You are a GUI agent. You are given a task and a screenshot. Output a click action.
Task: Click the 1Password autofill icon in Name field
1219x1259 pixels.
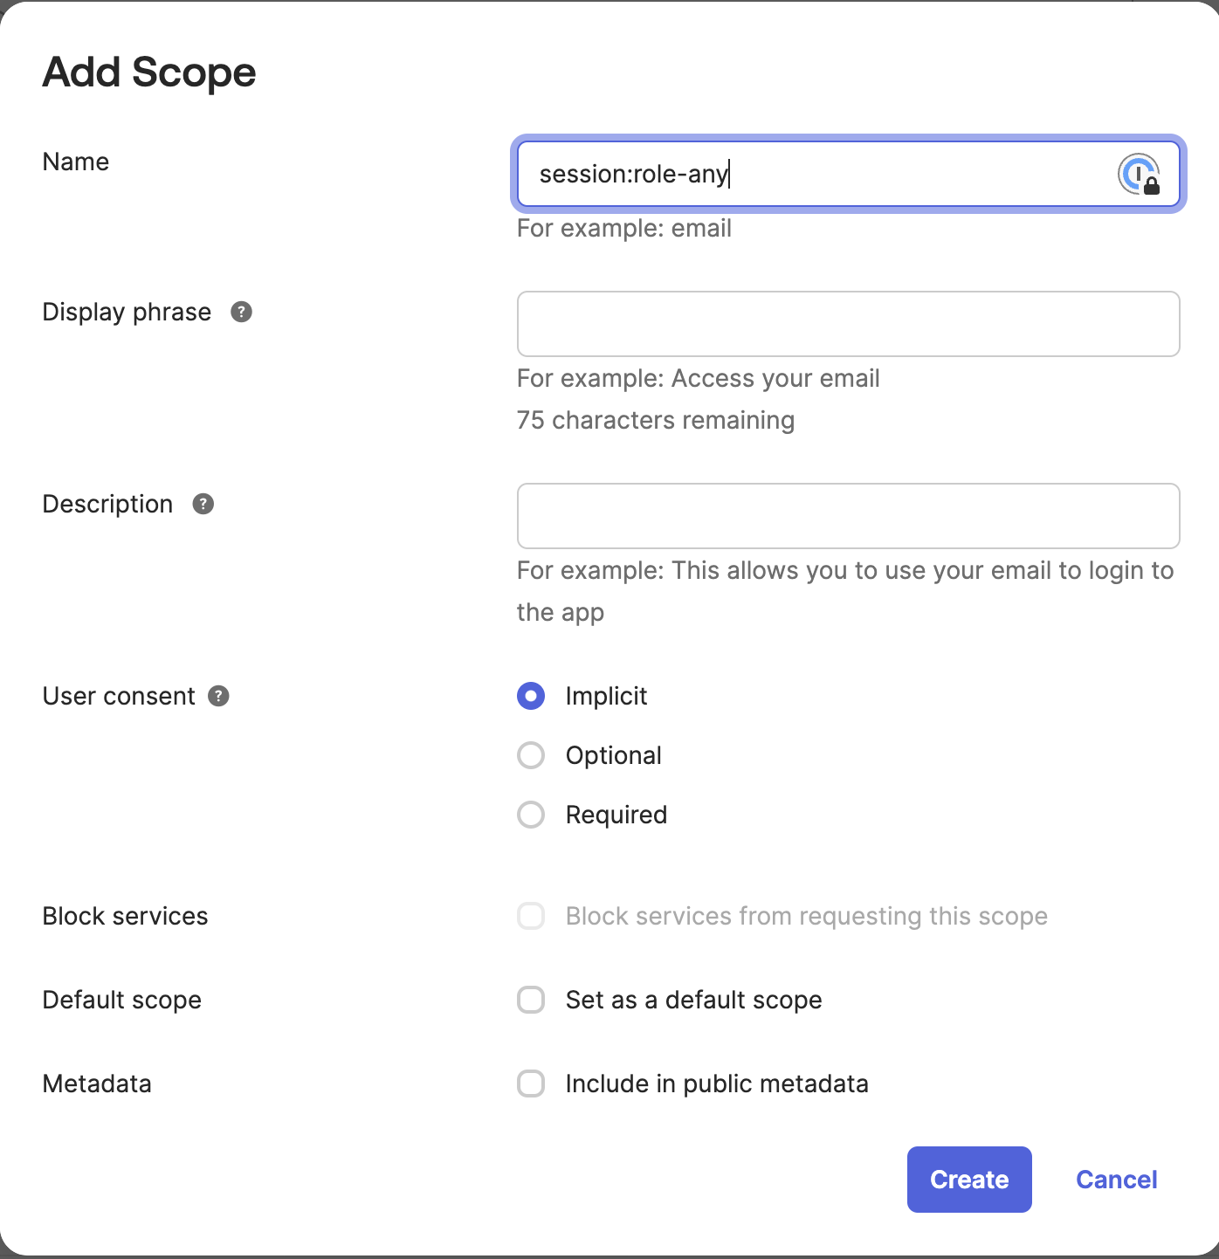(1138, 174)
